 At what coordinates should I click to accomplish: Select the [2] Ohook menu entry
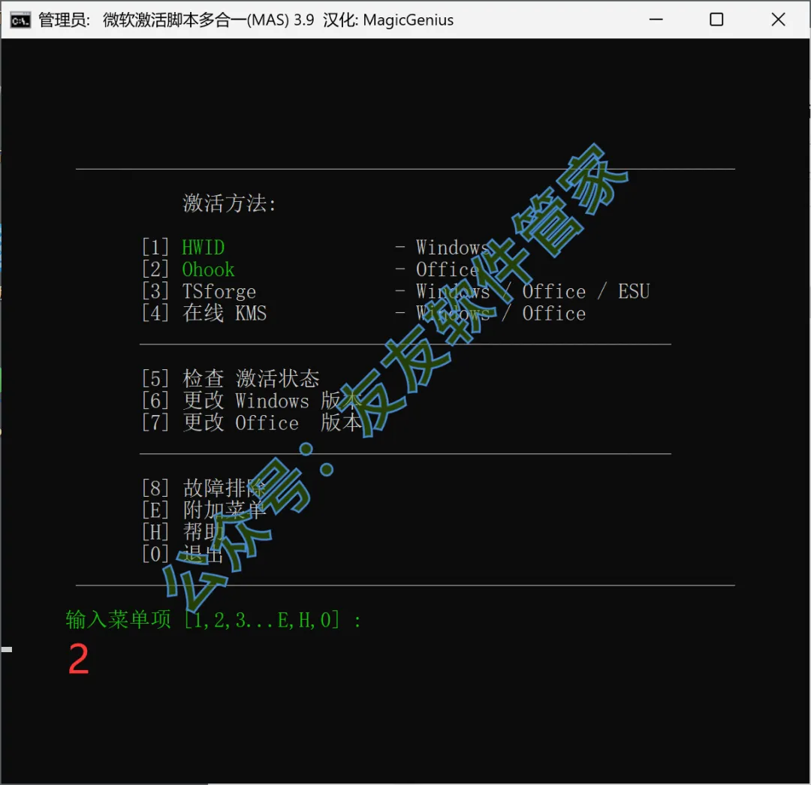(188, 269)
